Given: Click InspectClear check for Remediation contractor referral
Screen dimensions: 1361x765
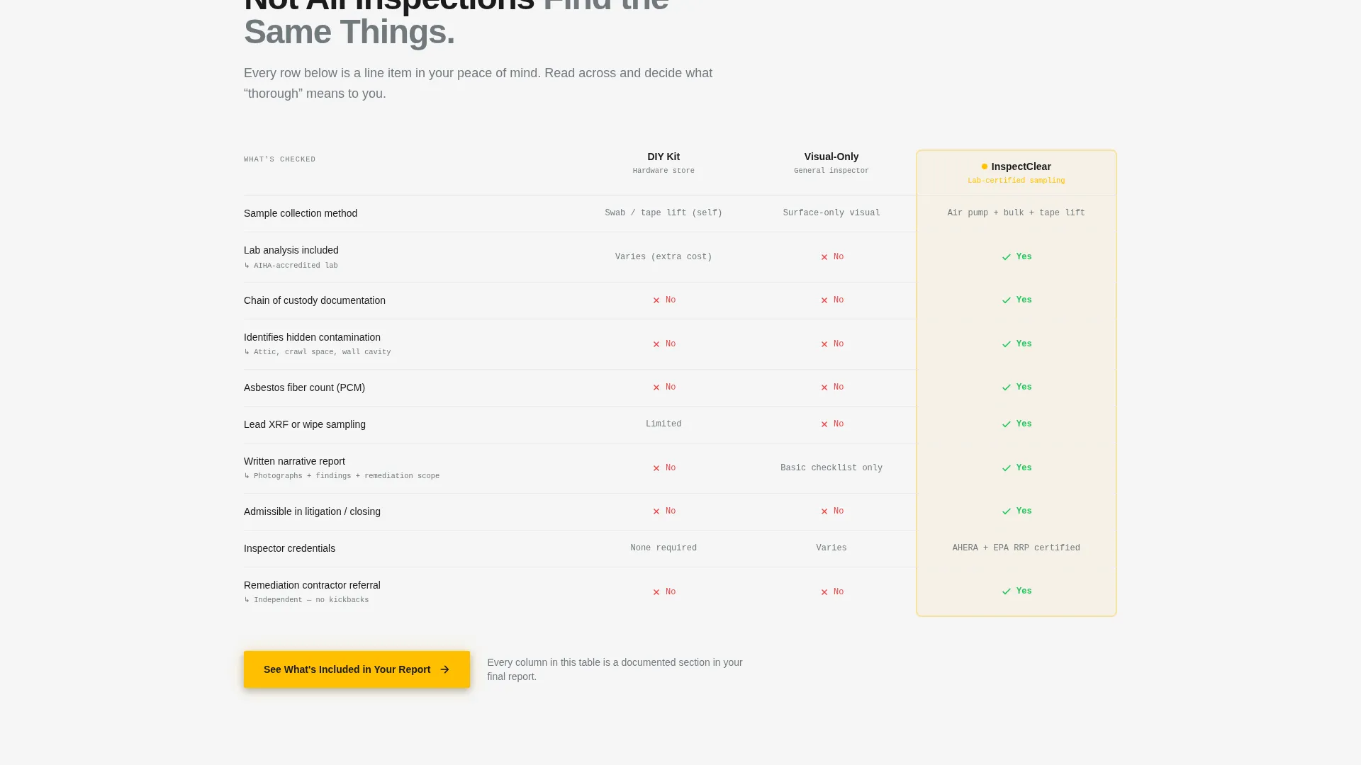Looking at the screenshot, I should click(x=1007, y=591).
